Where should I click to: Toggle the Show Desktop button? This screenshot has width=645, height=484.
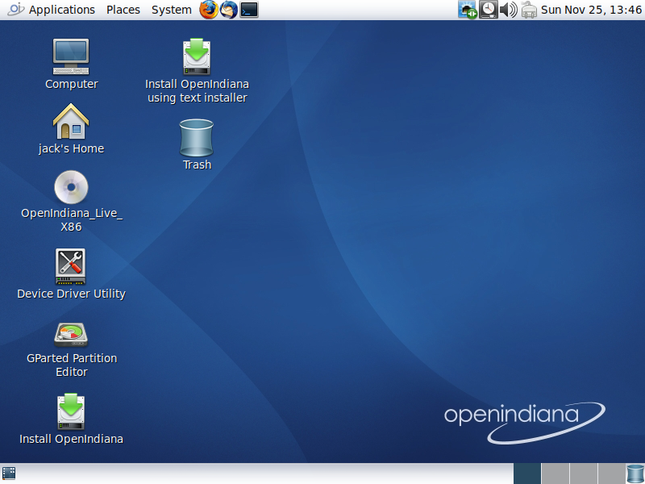pos(9,474)
